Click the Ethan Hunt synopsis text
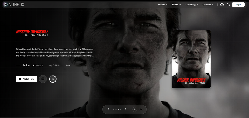 pos(55,53)
